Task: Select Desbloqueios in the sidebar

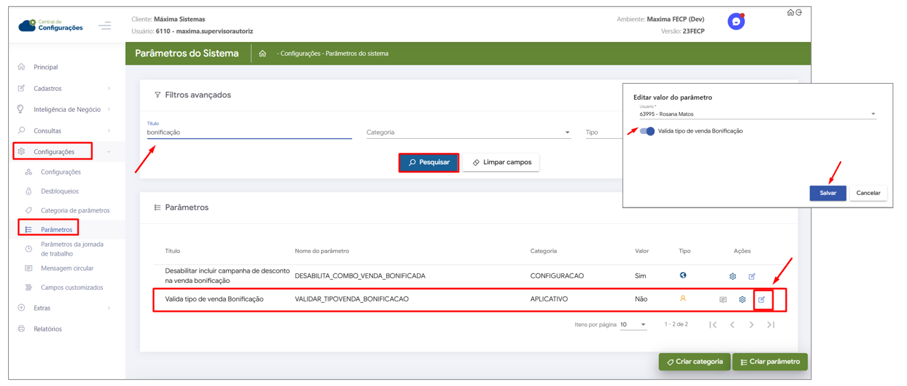Action: [x=60, y=192]
